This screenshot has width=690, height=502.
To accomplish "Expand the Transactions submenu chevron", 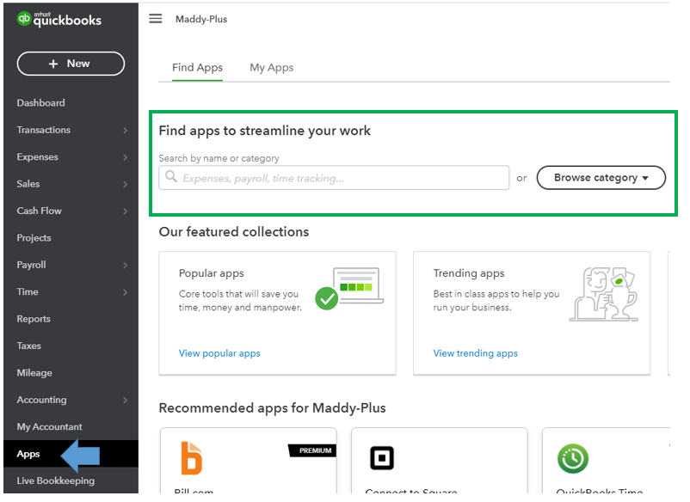I will coord(126,130).
